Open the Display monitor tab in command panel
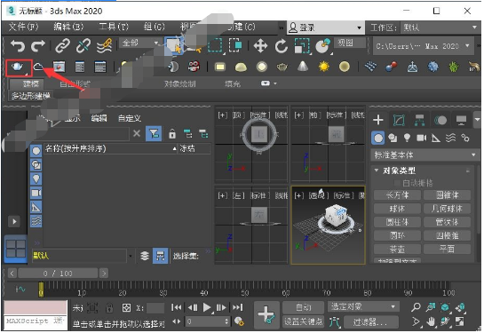This screenshot has width=484, height=333. (461, 120)
